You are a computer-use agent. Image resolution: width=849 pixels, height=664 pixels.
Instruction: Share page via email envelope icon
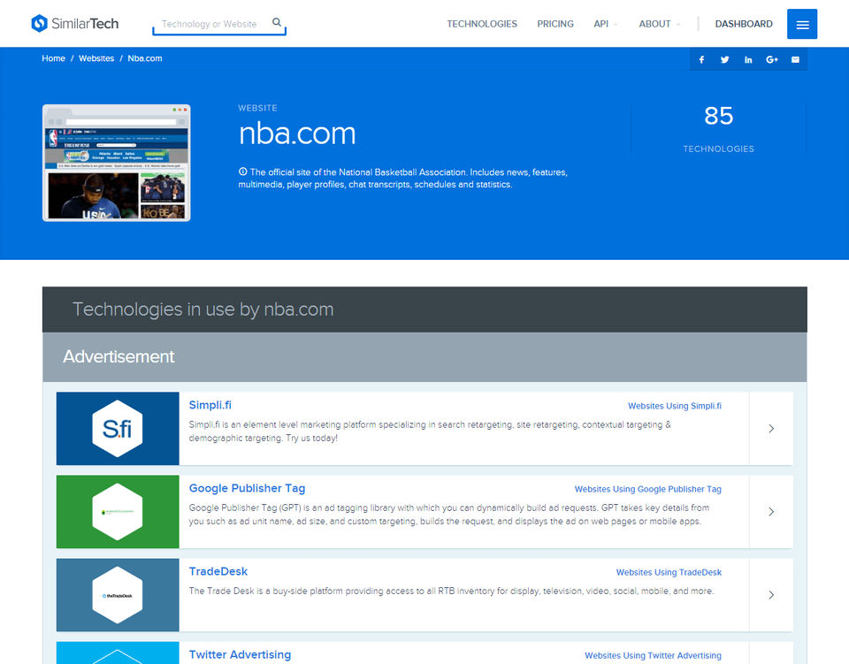pyautogui.click(x=795, y=59)
